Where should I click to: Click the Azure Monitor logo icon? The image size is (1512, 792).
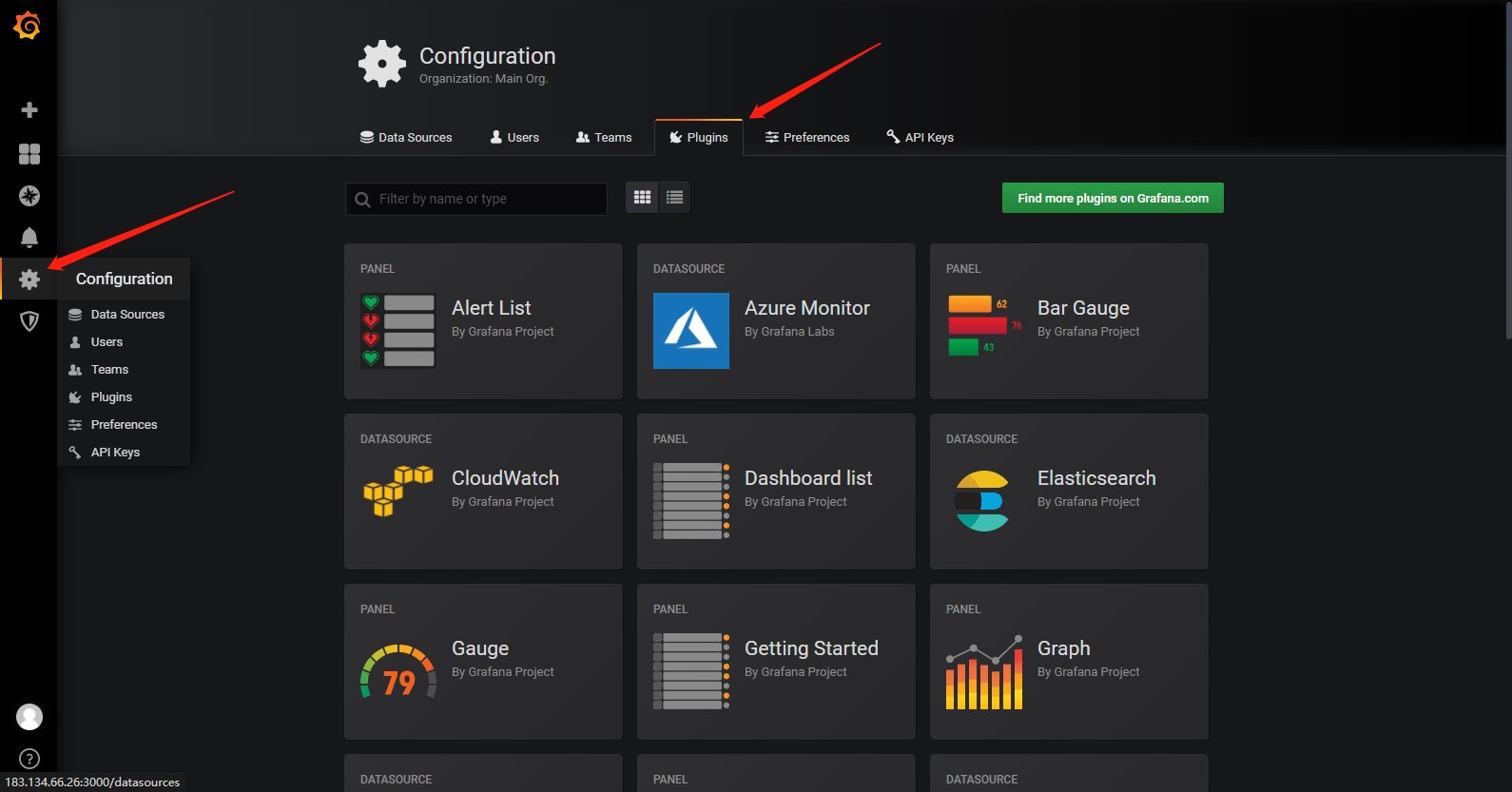point(691,331)
